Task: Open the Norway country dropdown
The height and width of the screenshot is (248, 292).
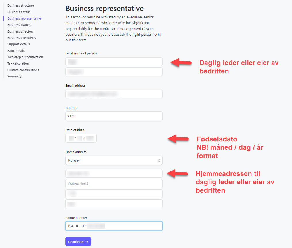Action: (114, 160)
